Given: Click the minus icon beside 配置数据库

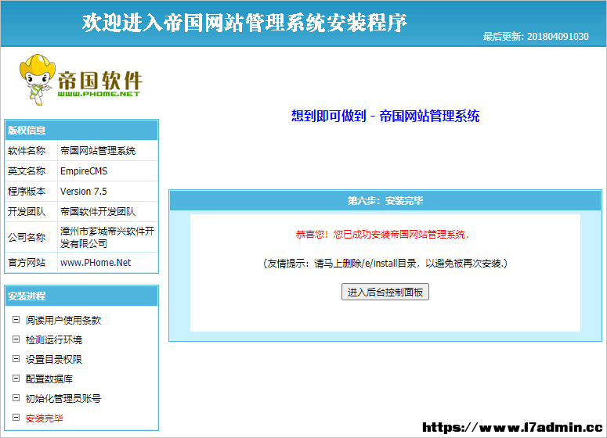Looking at the screenshot, I should [x=16, y=379].
